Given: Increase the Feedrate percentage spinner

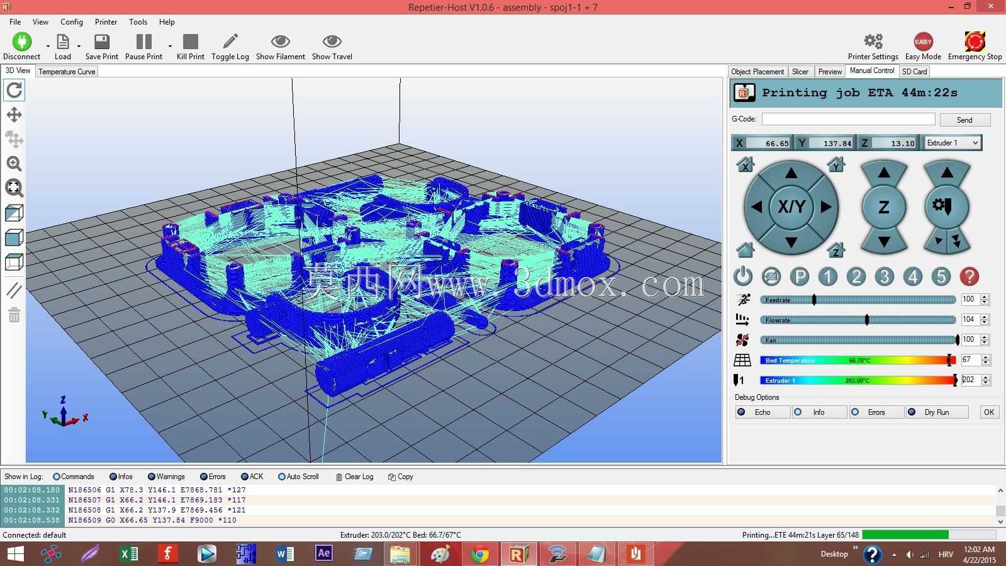Looking at the screenshot, I should [985, 297].
